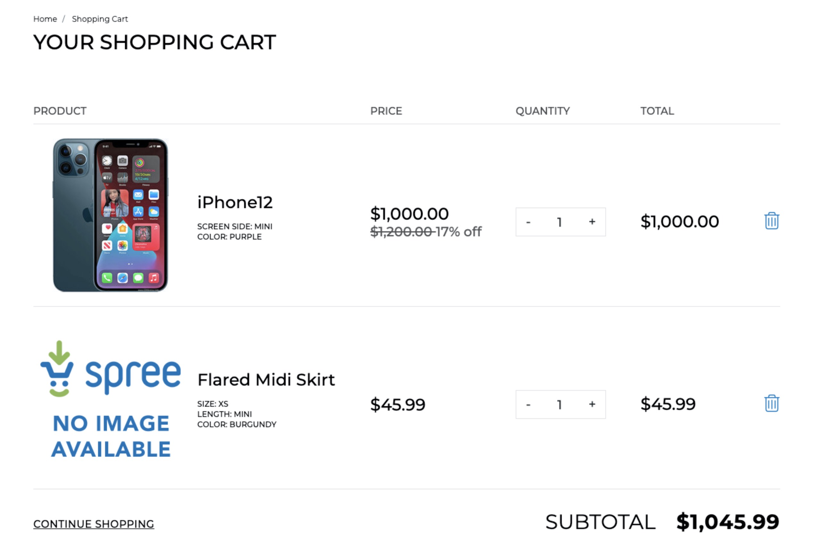
Task: Click the iPhone12 quantity input field
Action: (x=560, y=222)
